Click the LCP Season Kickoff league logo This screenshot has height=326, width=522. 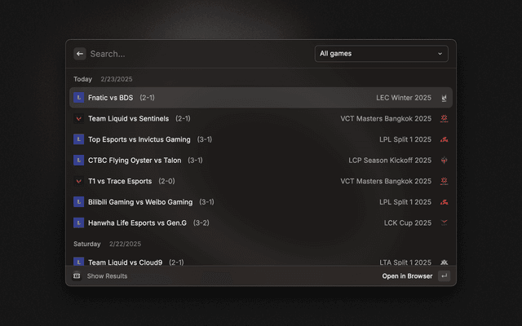coord(444,161)
